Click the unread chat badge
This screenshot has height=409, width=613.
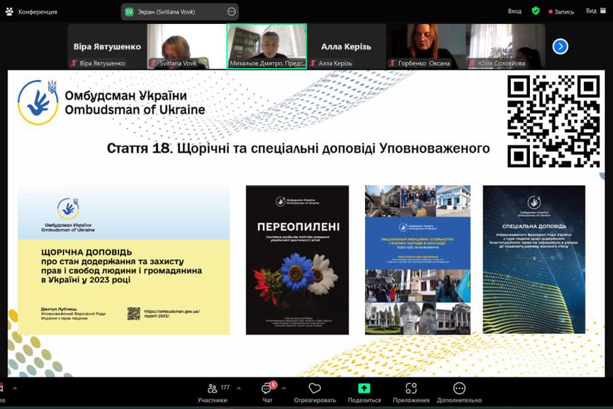coord(273,384)
